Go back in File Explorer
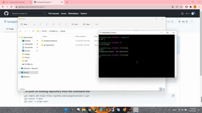202x113 pixels. [x=21, y=31]
